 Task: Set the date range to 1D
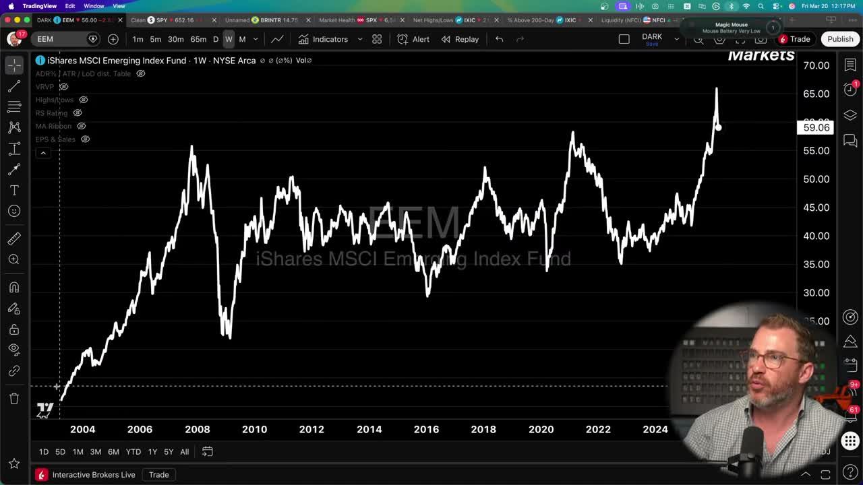(43, 452)
